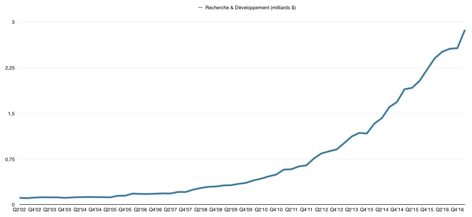This screenshot has height=217, width=472.
Task: Click the Q4'12 axis label
Action: click(337, 210)
